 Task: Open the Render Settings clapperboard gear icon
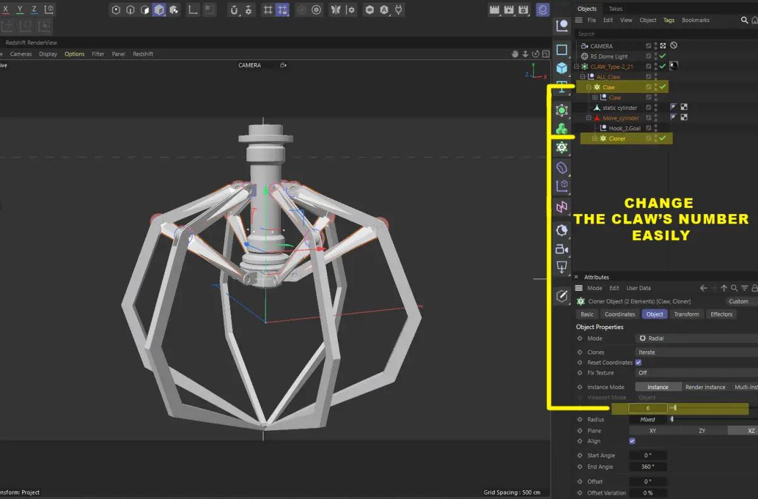click(x=524, y=9)
